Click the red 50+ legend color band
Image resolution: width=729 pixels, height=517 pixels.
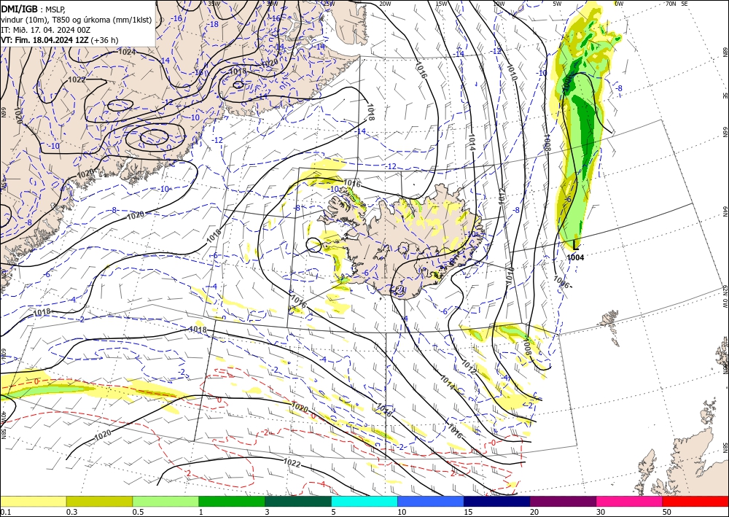coord(695,501)
